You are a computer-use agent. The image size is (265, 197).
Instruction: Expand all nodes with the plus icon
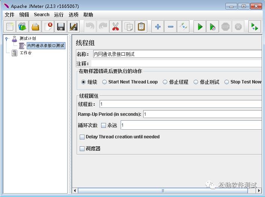tap(157, 27)
